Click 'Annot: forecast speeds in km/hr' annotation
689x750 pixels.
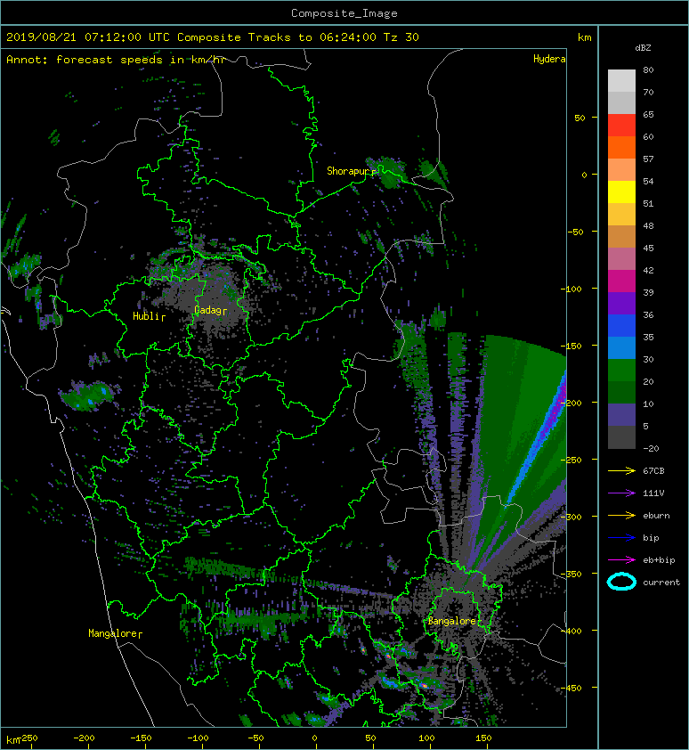tap(116, 60)
